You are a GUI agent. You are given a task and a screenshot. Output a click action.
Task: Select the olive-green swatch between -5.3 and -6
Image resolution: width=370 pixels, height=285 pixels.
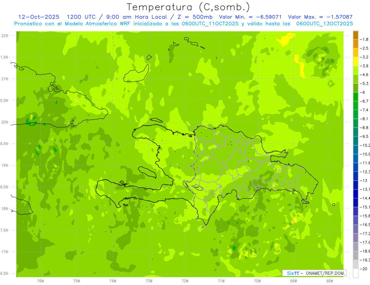point(356,88)
